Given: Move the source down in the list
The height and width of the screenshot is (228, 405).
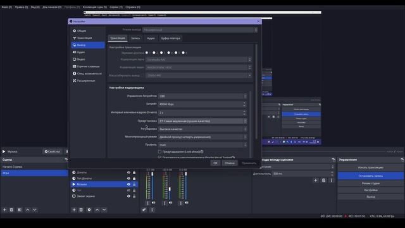Looking at the screenshot, I should [x=104, y=210].
